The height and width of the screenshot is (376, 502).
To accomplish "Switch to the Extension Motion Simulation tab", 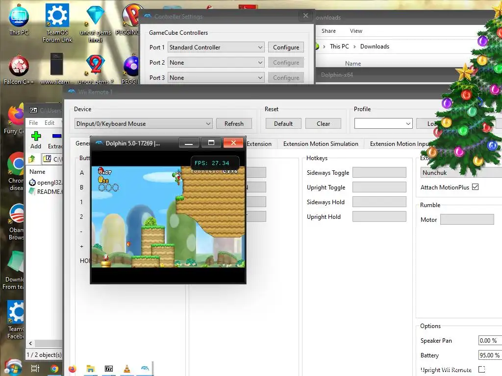I will click(321, 144).
